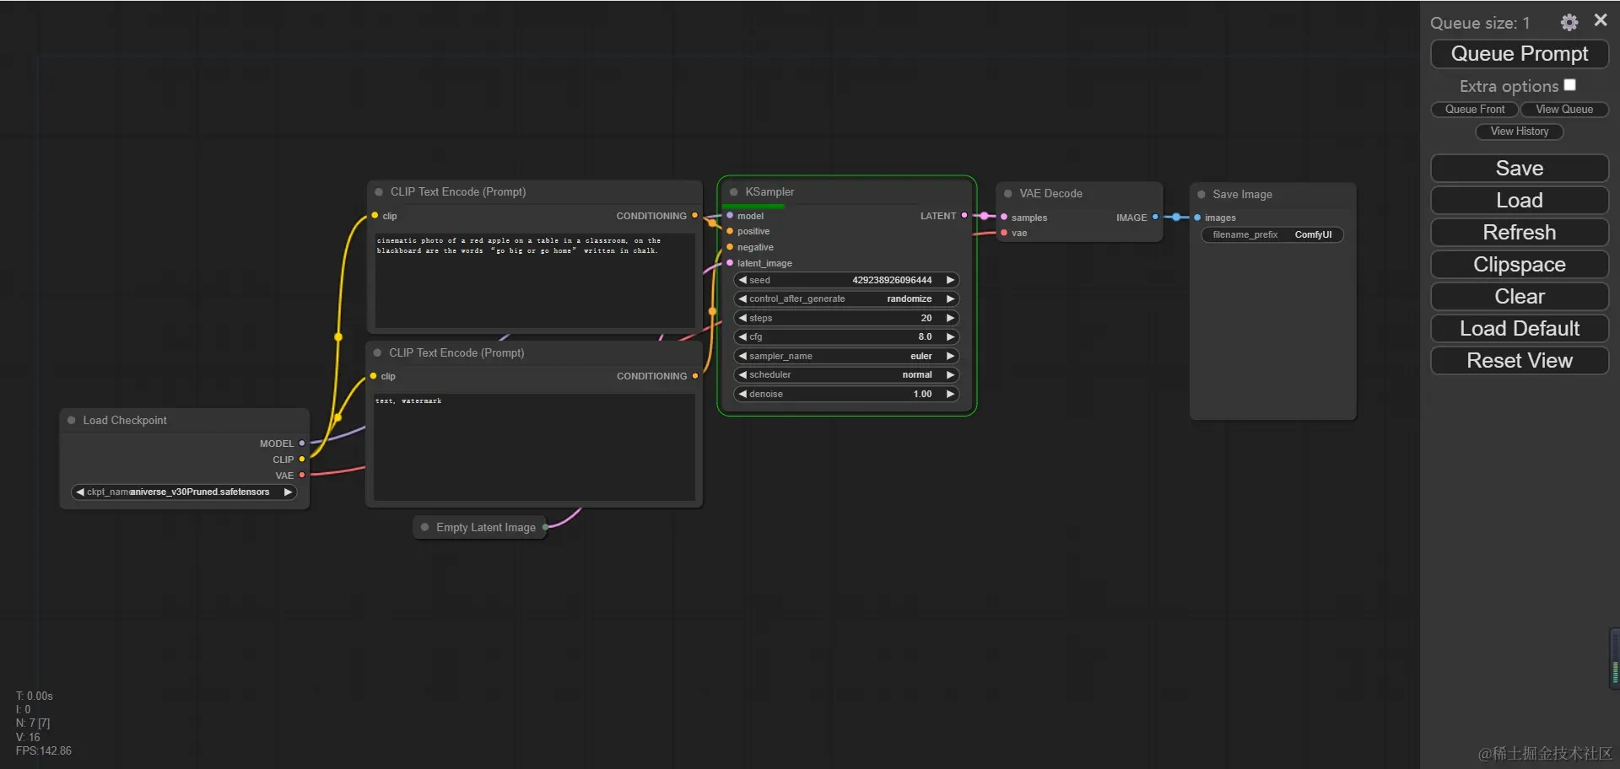
Task: Collapse the bottom CLIP Text Encode node
Action: [x=377, y=352]
